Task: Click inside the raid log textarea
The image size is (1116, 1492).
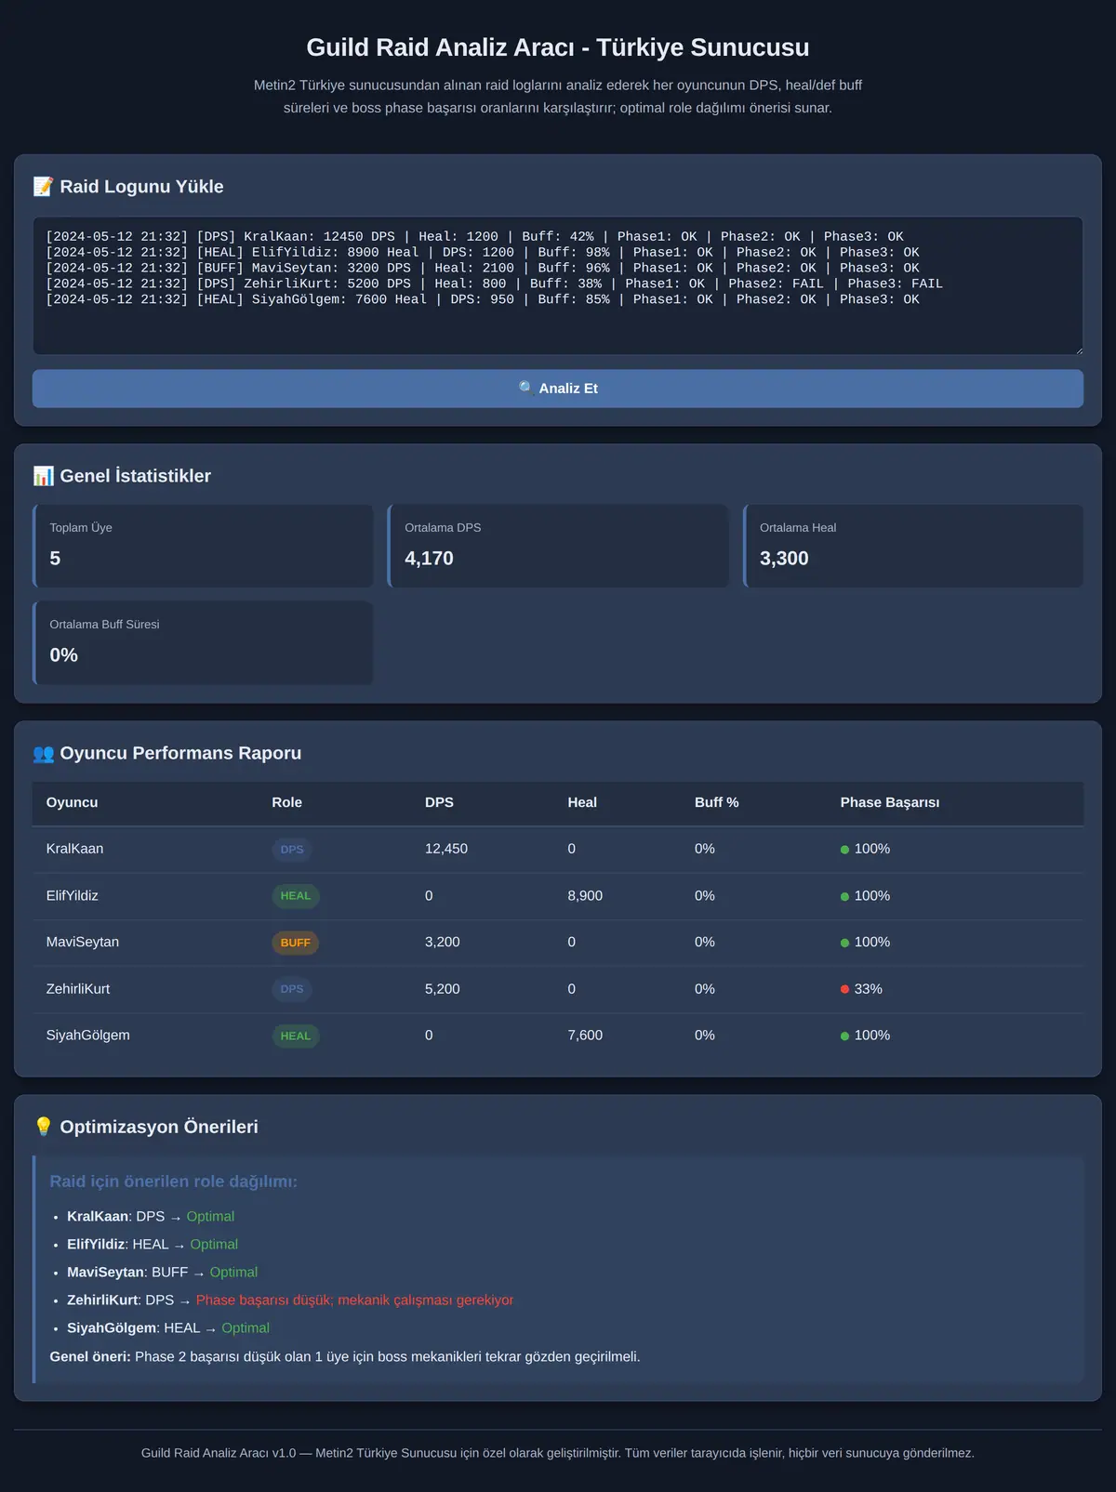Action: click(x=558, y=285)
